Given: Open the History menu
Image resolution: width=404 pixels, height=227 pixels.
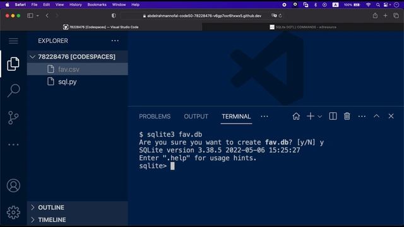Looking at the screenshot, I should pos(76,4).
